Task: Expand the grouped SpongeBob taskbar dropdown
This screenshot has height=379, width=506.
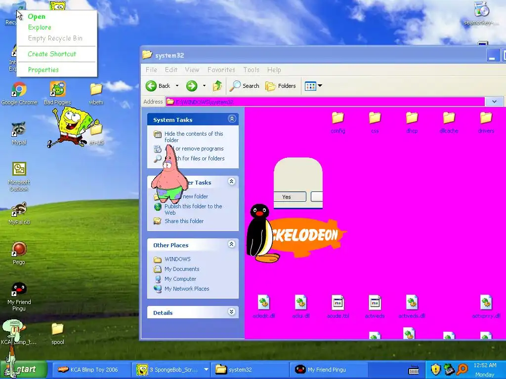Action: coord(206,369)
